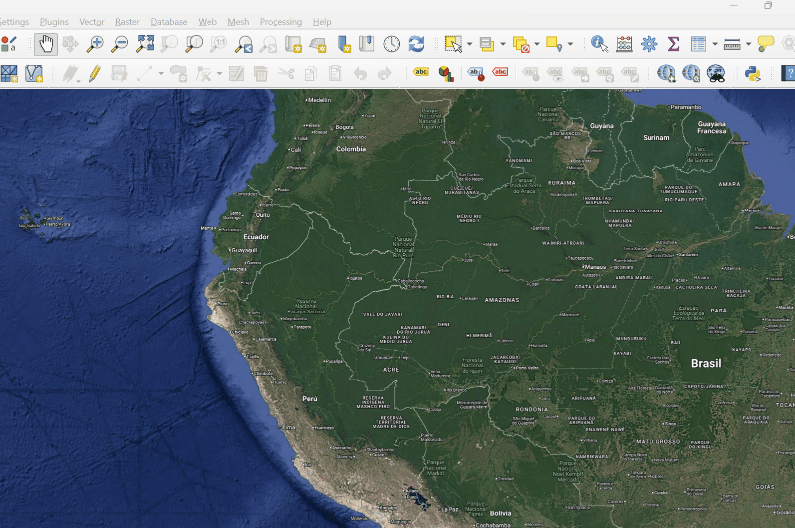Show the spatial bookmarks panel
This screenshot has height=528, width=795.
tap(367, 44)
